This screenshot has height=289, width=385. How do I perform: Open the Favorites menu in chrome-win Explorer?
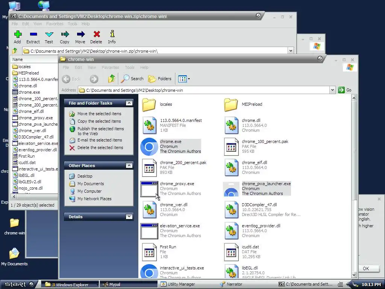click(110, 67)
